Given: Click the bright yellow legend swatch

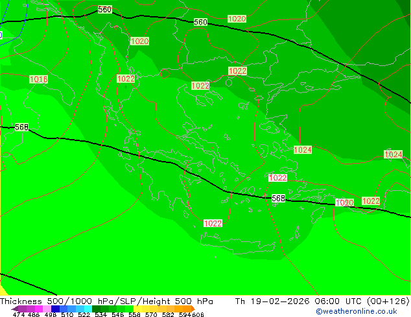Looking at the screenshot, I should (x=137, y=309).
